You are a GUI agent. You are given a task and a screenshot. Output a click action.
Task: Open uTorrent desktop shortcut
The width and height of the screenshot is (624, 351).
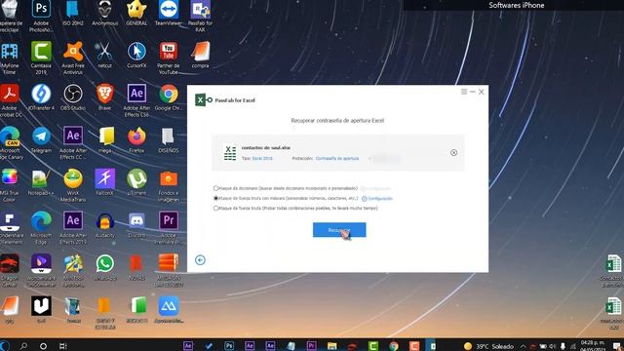coord(136,182)
